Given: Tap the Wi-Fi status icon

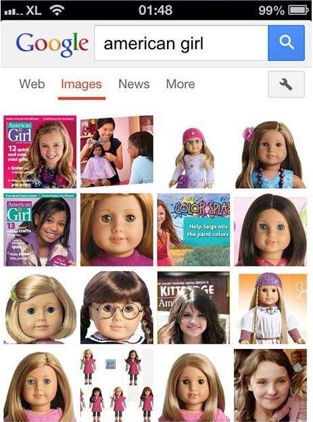Looking at the screenshot, I should point(57,10).
